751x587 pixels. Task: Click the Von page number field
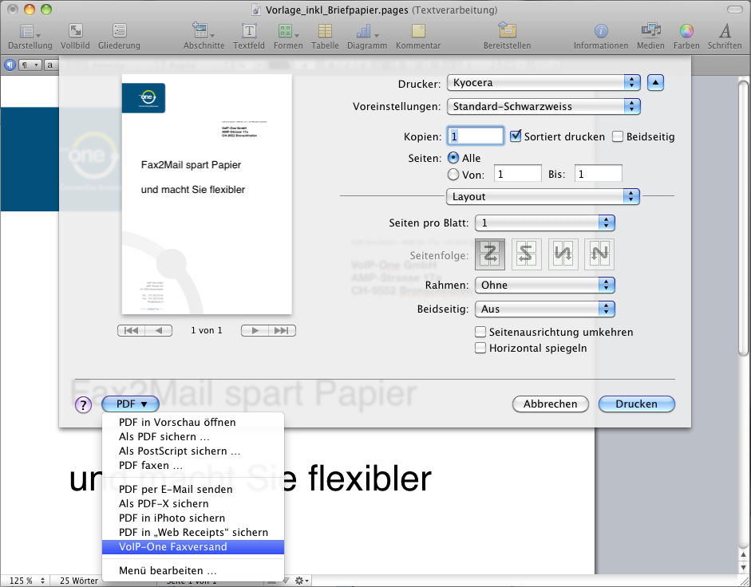tap(518, 174)
